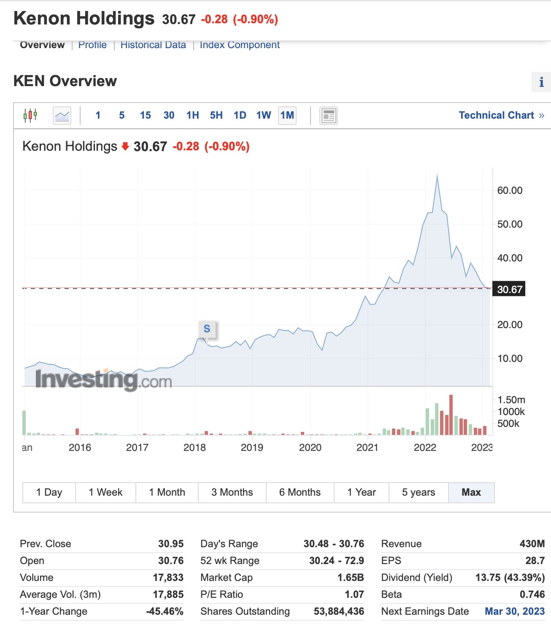Screen dimensions: 551x635
Task: Select the 1M interval button
Action: [287, 115]
